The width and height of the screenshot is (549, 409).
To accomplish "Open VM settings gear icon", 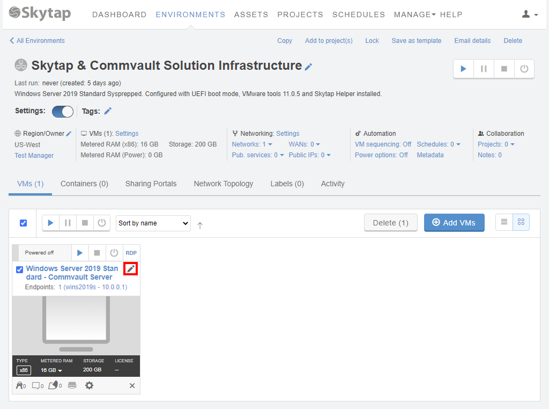I will 90,385.
